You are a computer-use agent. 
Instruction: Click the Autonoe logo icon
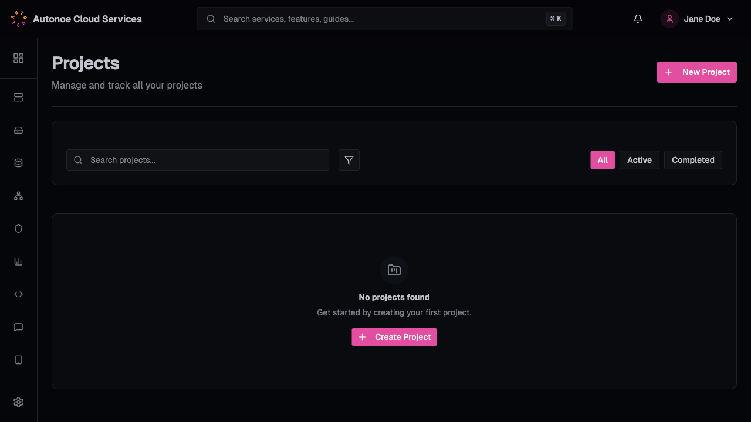tap(19, 19)
